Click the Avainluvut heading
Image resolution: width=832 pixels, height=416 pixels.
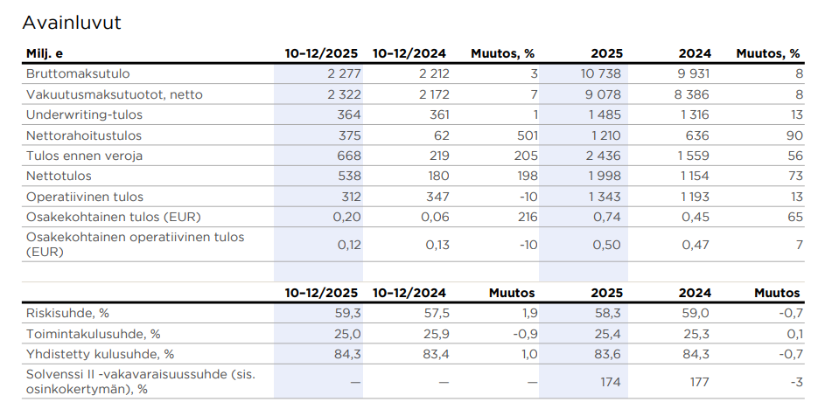tap(72, 23)
